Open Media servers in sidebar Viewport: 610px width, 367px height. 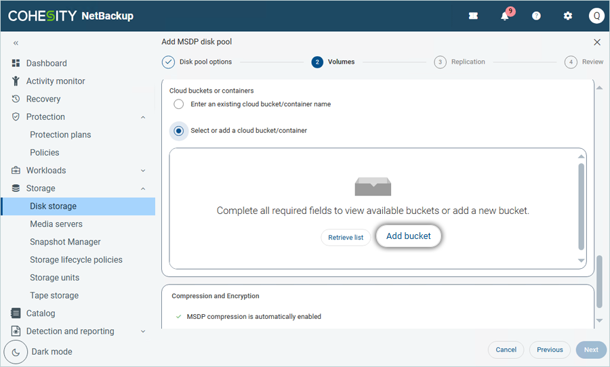point(56,224)
